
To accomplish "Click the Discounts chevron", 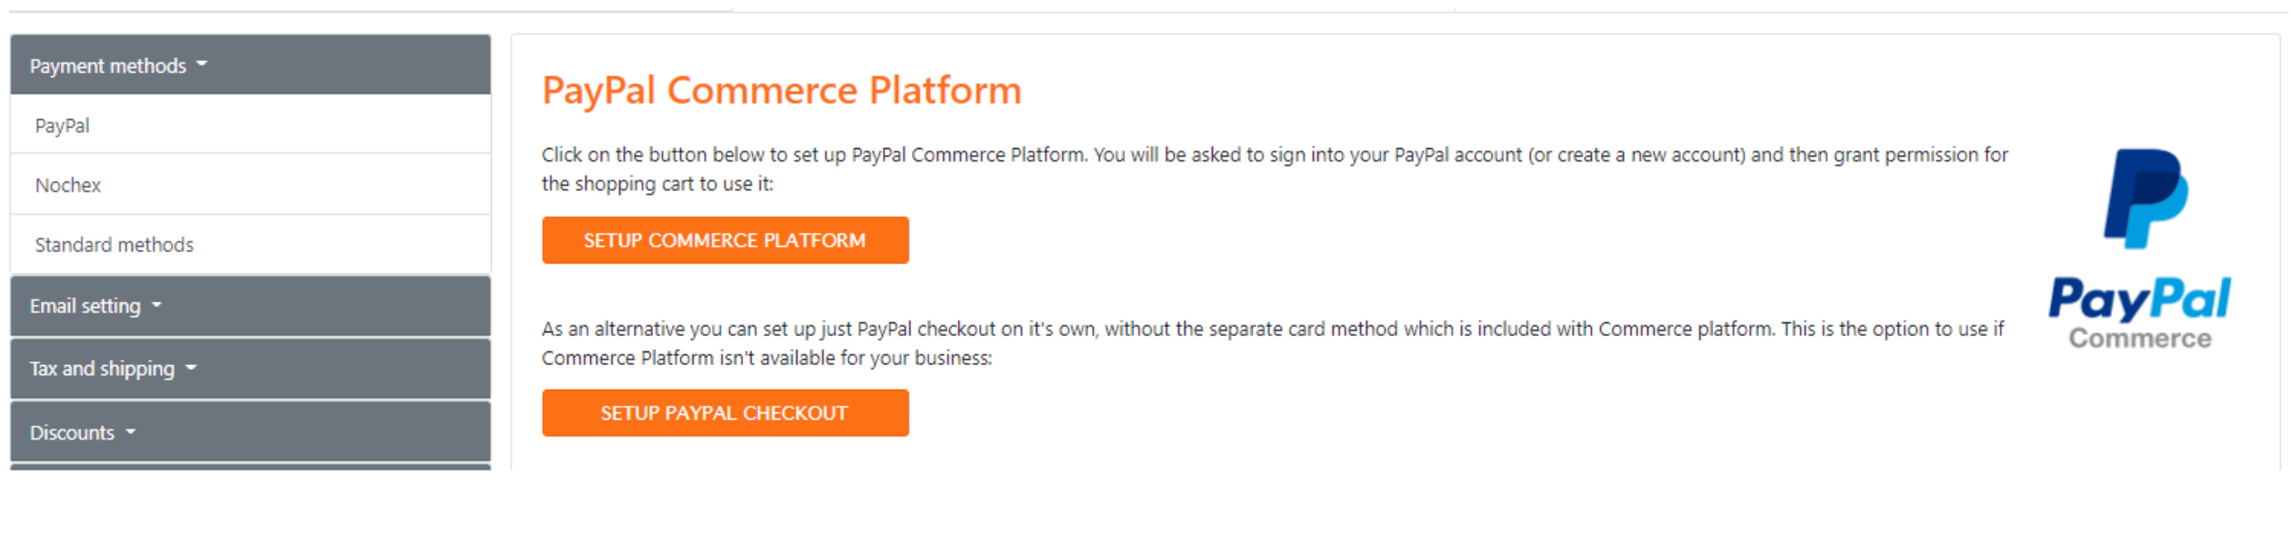I will (x=129, y=433).
